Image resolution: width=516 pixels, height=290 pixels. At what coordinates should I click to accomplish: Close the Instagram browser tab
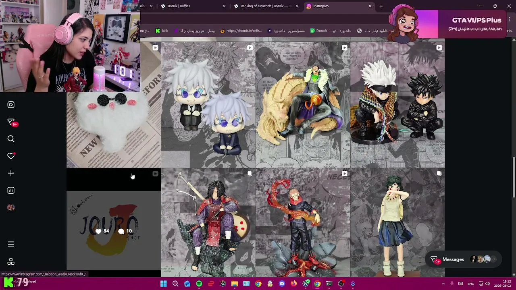370,6
